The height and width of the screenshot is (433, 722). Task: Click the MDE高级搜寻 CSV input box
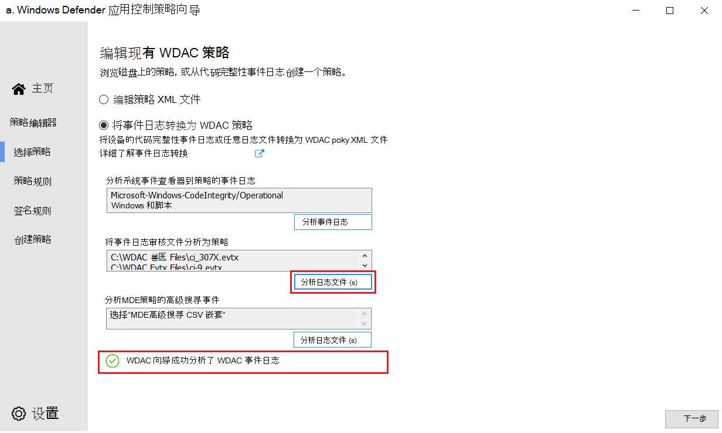[238, 318]
